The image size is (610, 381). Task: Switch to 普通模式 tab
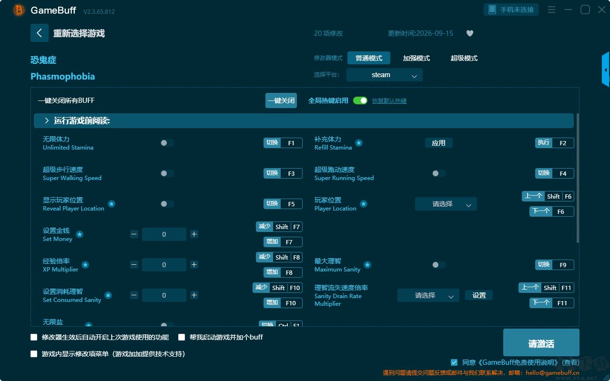click(x=369, y=58)
